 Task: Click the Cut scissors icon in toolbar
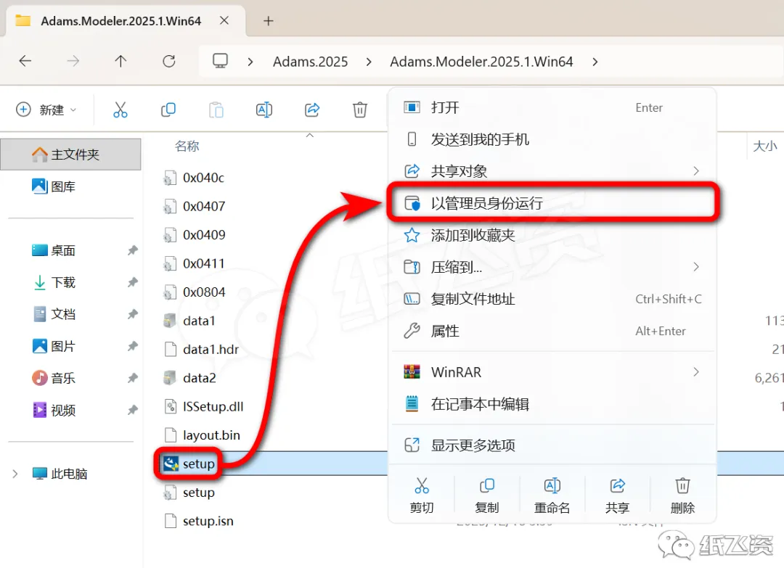[x=120, y=110]
